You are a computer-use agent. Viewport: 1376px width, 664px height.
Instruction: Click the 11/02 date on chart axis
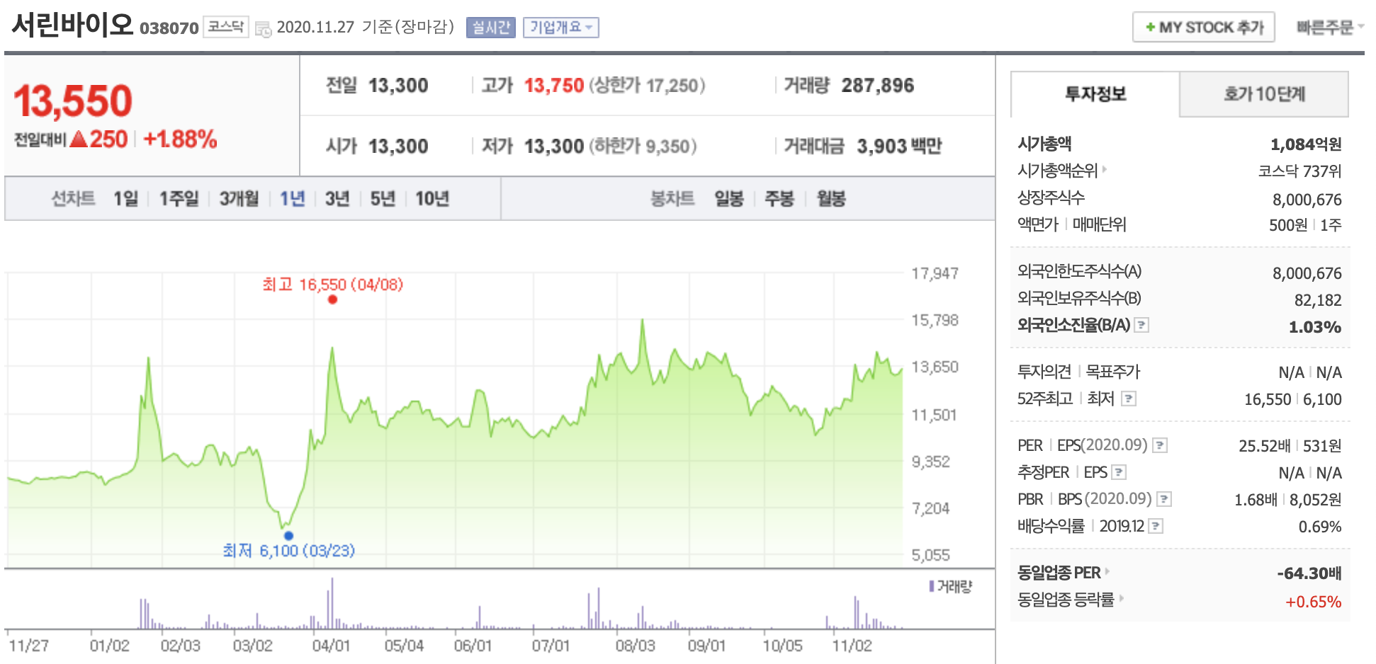coord(852,646)
